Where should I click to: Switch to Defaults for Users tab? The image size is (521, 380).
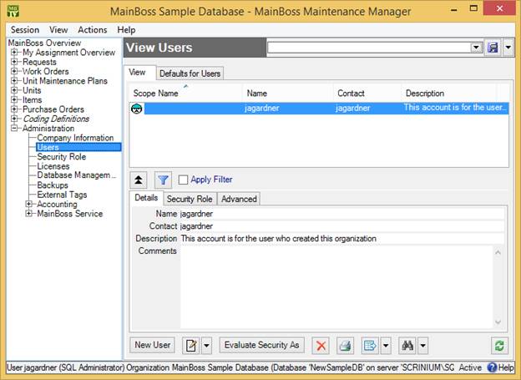click(x=190, y=73)
